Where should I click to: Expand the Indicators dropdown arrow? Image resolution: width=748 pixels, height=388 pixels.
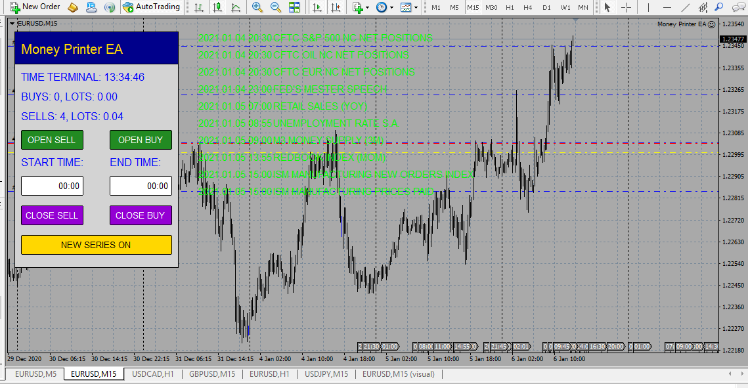tap(367, 8)
